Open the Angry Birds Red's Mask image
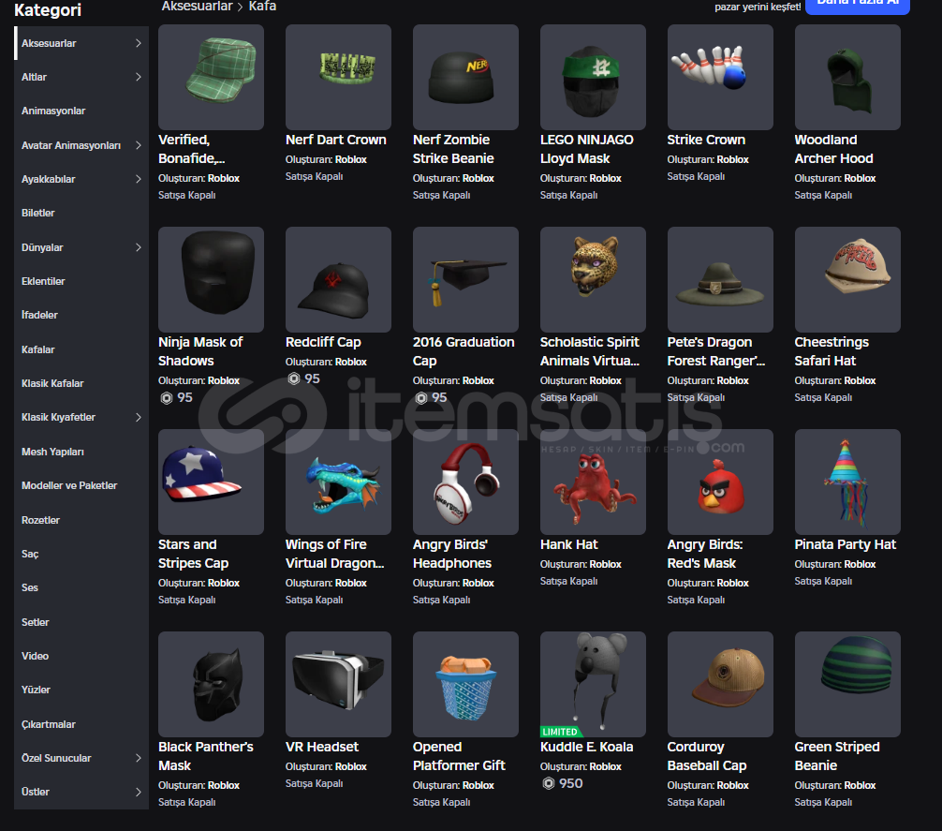Screen dimensions: 942x831 tap(720, 482)
